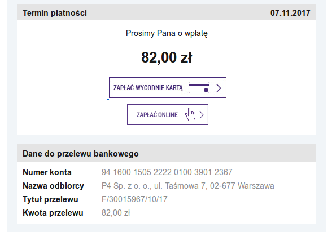This screenshot has height=232, width=332.
Task: Click the transfer amount 82,00 zł value
Action: pyautogui.click(x=116, y=213)
